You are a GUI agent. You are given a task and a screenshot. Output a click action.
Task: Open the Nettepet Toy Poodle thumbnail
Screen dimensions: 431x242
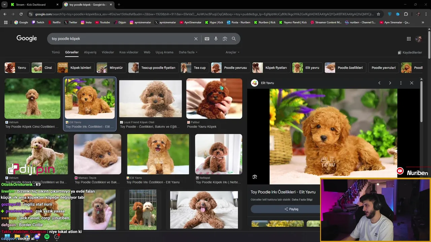tap(219, 154)
